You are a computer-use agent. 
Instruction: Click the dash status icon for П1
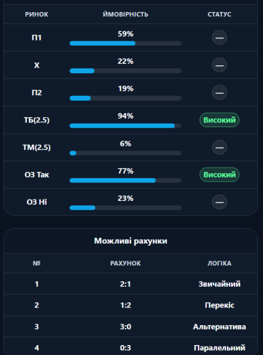(x=219, y=38)
